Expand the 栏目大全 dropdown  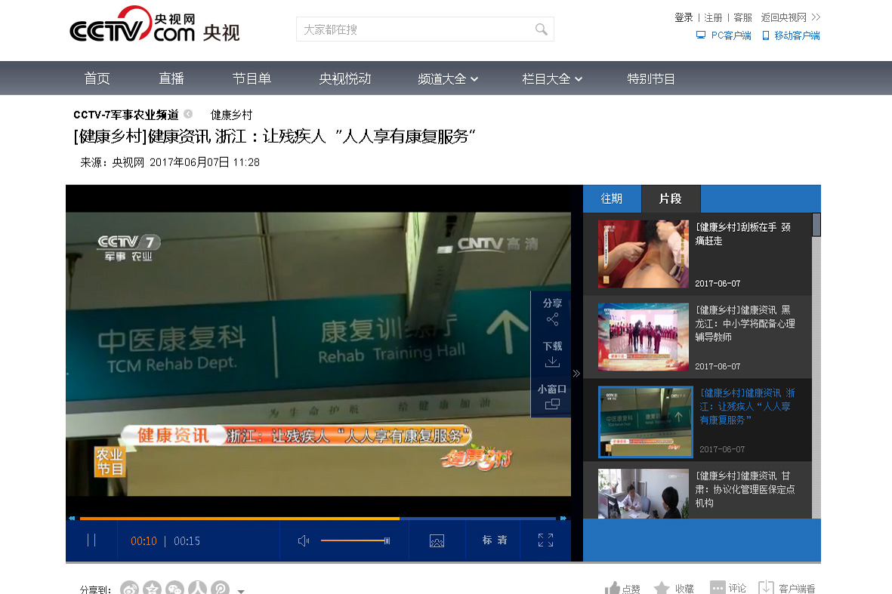tap(552, 79)
